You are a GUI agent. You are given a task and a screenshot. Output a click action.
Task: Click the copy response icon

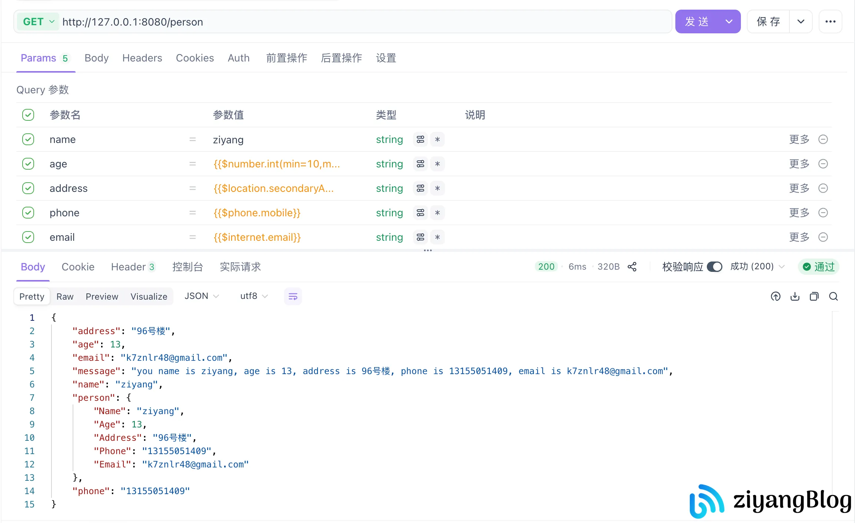(814, 296)
